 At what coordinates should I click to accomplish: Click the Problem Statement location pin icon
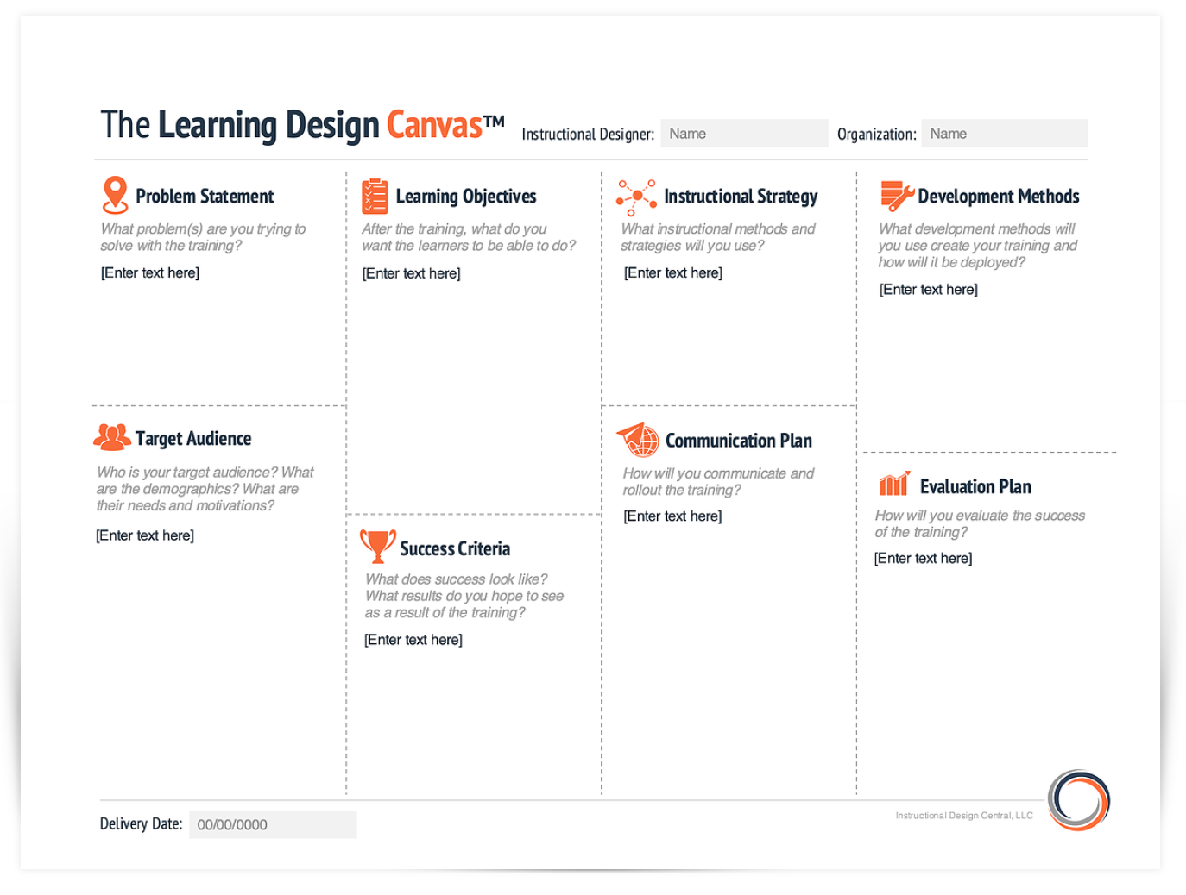(x=115, y=195)
